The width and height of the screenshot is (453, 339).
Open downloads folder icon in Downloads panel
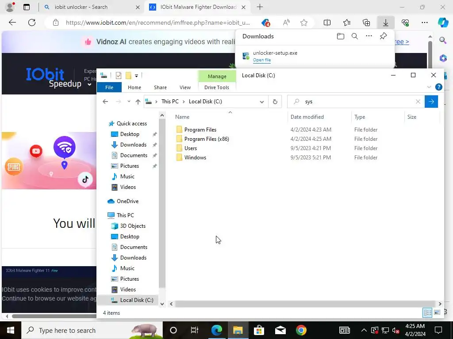click(341, 36)
